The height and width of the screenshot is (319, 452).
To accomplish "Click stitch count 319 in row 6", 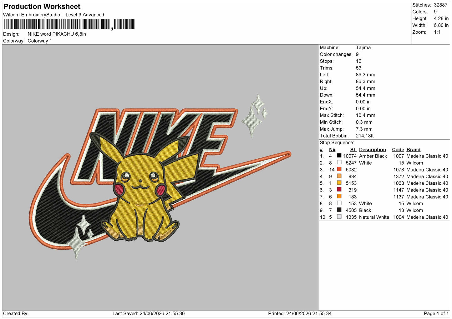I will [353, 190].
